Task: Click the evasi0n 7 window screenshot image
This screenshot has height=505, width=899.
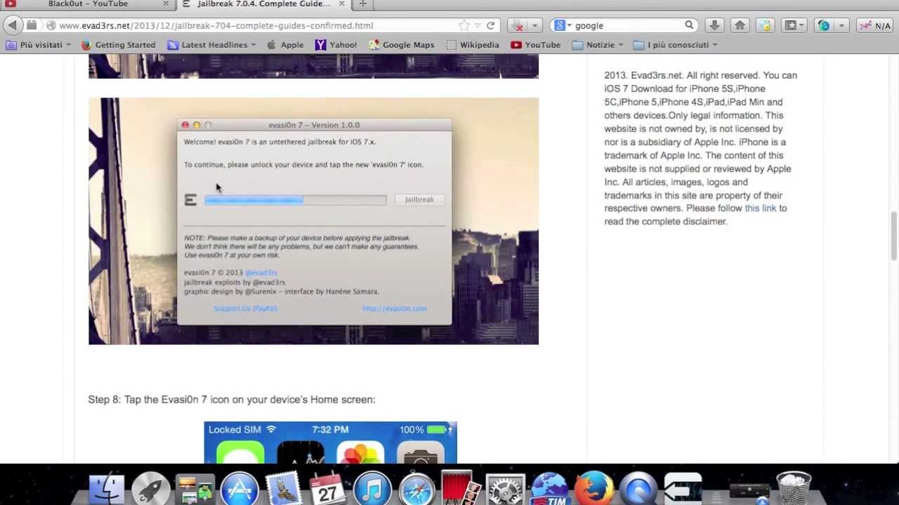Action: [313, 221]
